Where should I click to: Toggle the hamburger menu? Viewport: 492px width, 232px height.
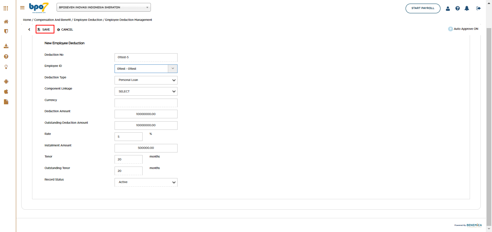[x=22, y=8]
